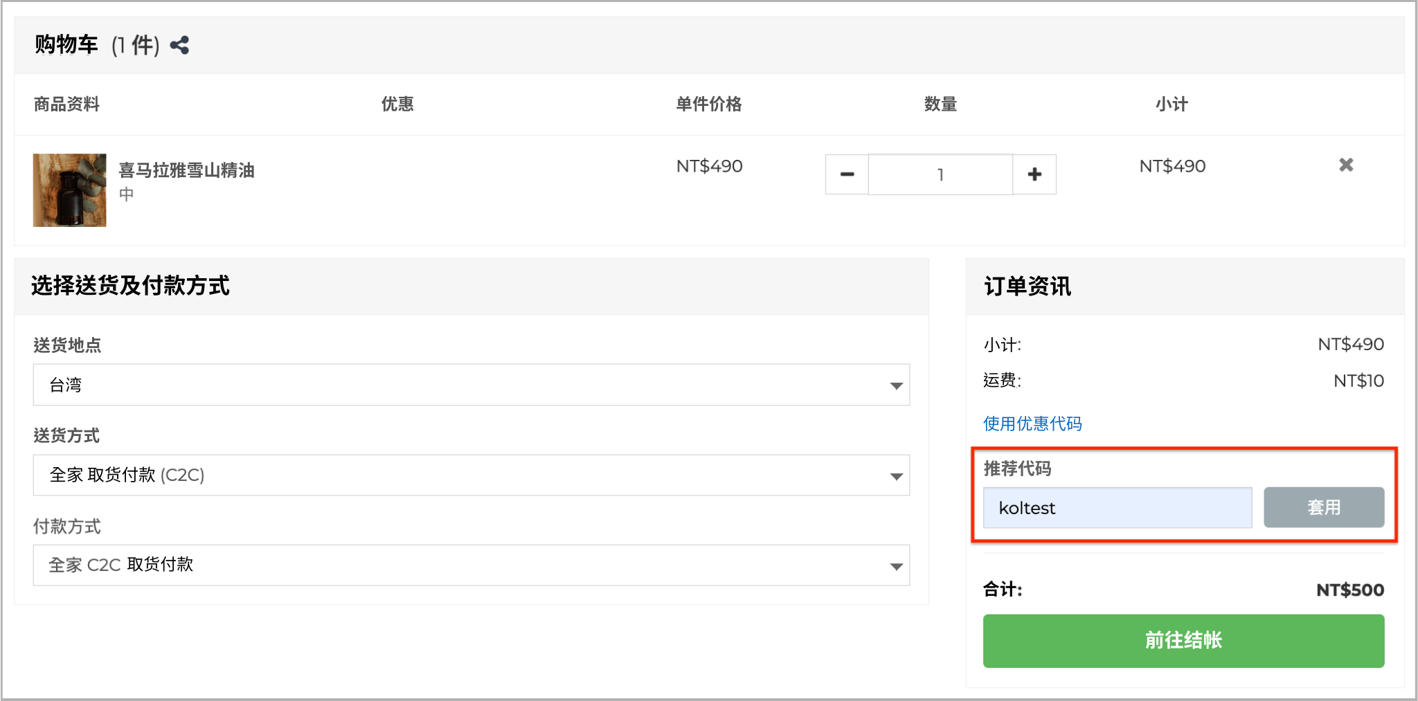Click the 使用优惠代码 link
Viewport: 1418px width, 701px height.
tap(1032, 424)
